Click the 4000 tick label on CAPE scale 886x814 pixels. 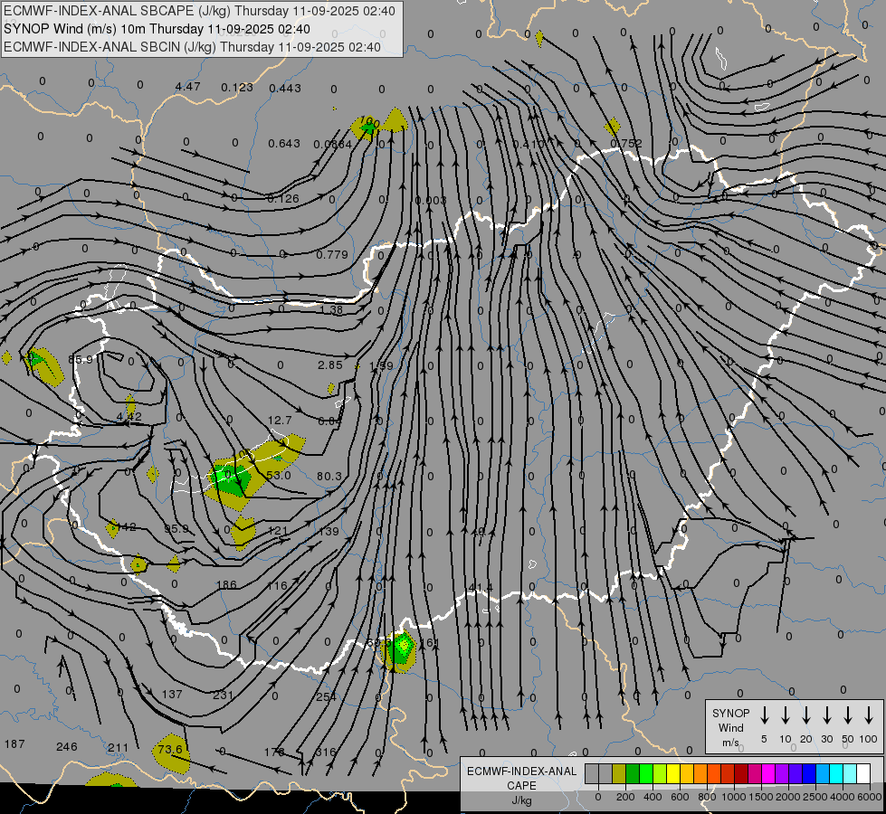pyautogui.click(x=842, y=797)
